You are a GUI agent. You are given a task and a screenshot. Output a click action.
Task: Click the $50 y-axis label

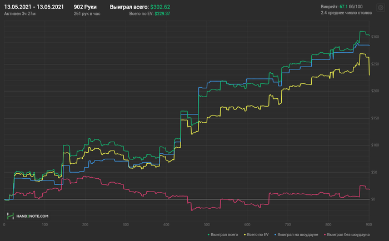pyautogui.click(x=375, y=172)
